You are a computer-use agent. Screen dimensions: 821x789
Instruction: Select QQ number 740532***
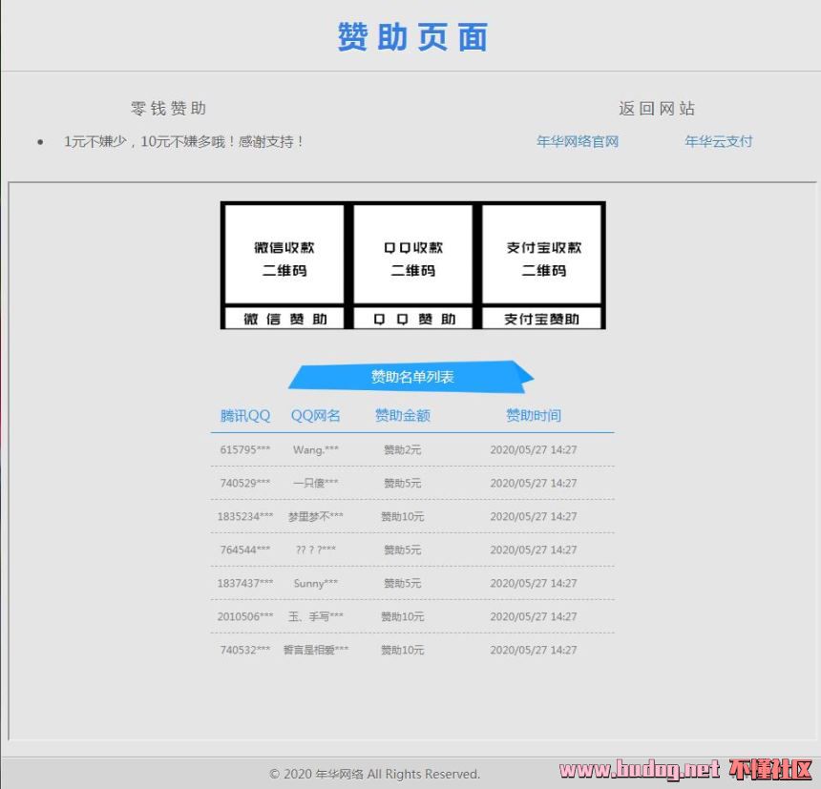(x=245, y=650)
